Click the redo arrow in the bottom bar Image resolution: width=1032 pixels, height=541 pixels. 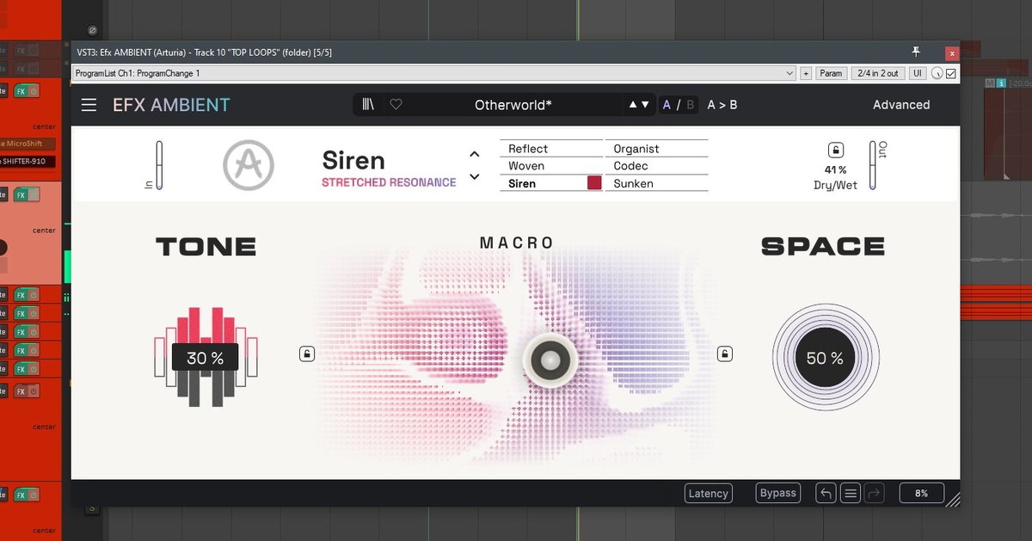[x=875, y=493]
